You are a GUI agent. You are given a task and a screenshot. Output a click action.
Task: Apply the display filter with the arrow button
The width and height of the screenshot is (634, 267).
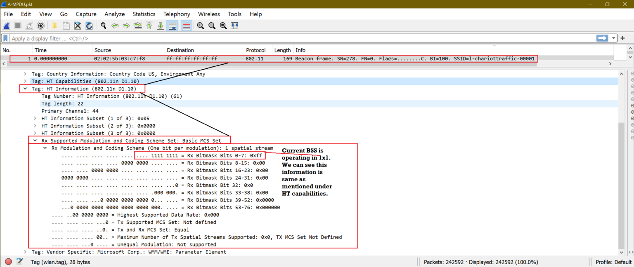(602, 38)
